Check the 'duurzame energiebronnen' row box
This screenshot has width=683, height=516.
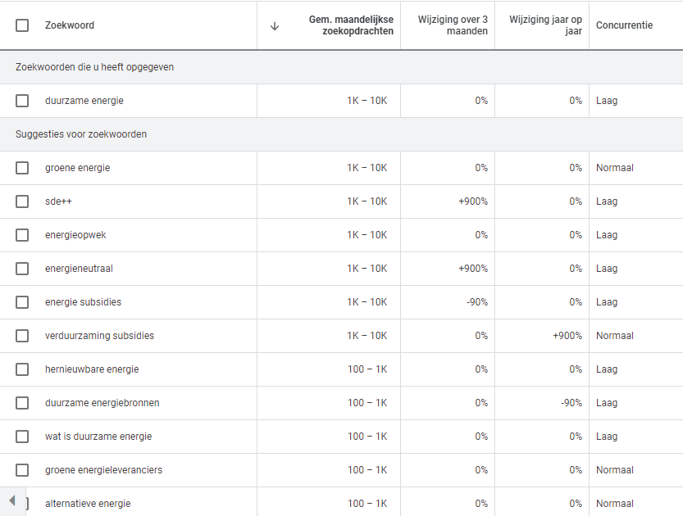pyautogui.click(x=22, y=403)
